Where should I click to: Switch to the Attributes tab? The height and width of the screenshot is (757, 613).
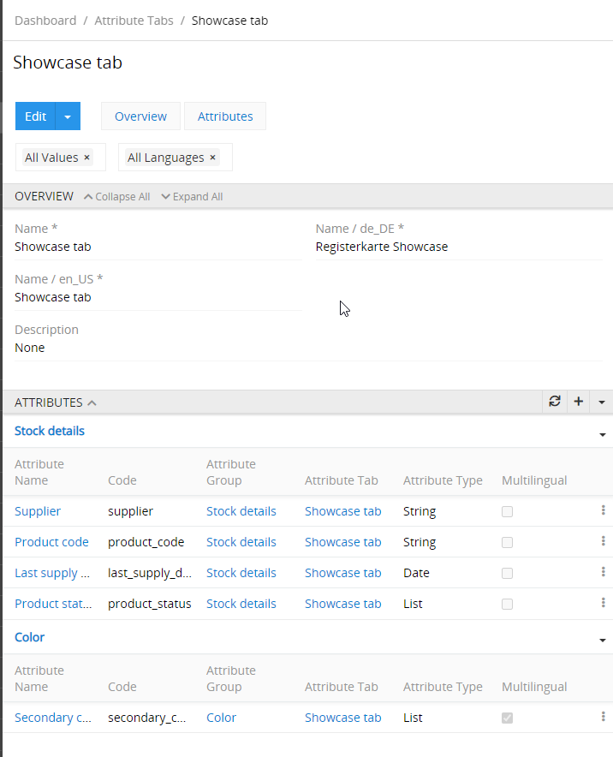click(225, 116)
